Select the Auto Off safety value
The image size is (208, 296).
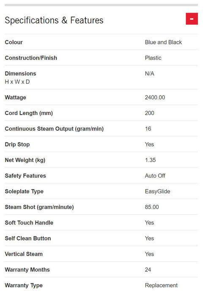click(155, 175)
